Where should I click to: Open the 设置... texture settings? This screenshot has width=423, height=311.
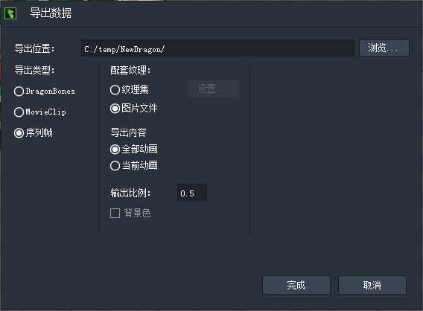pyautogui.click(x=214, y=89)
